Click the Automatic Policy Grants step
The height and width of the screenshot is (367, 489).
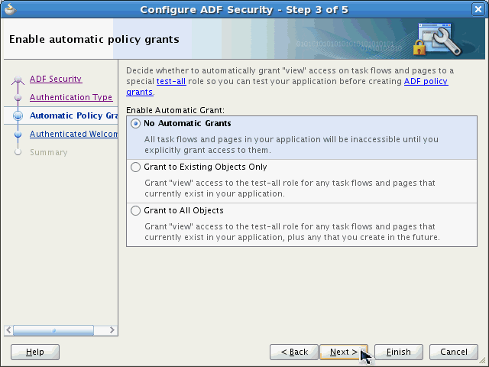coord(73,115)
